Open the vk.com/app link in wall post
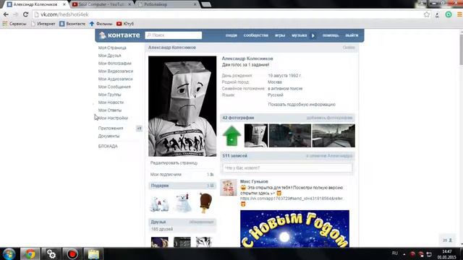Screen dimensions: 463x260 (x=292, y=199)
